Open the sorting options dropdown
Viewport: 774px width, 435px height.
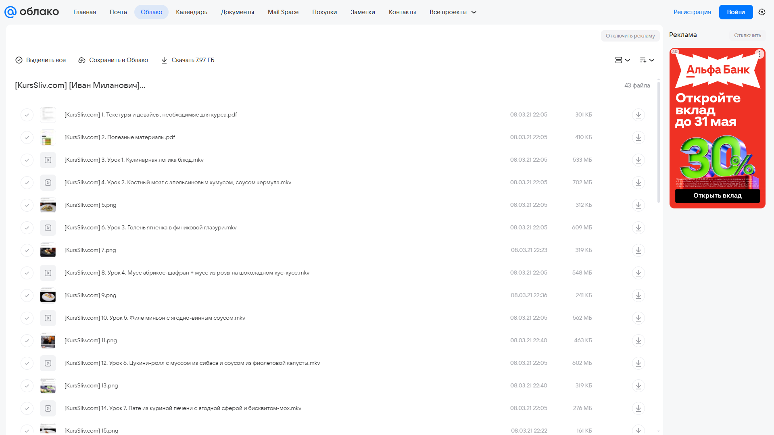click(647, 60)
